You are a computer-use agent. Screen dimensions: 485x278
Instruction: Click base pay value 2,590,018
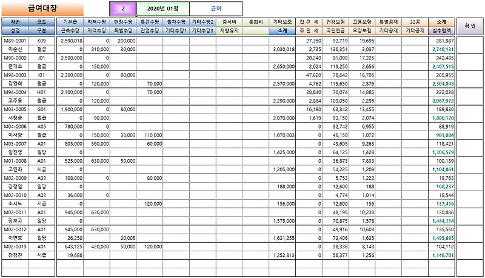tap(70, 41)
